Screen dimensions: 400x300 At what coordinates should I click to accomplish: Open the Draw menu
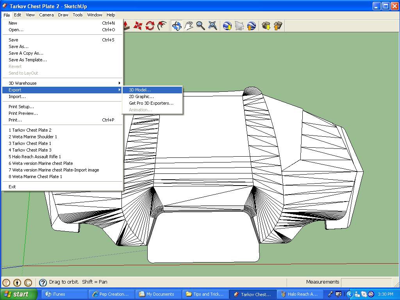[63, 15]
